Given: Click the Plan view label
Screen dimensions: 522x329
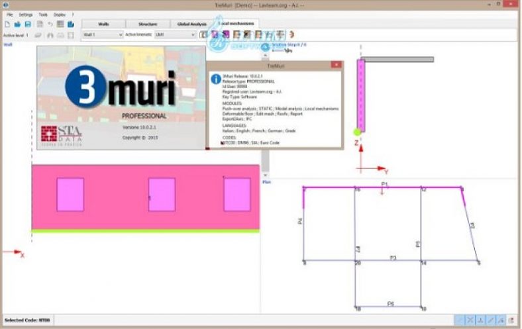Looking at the screenshot, I should pos(267,182).
